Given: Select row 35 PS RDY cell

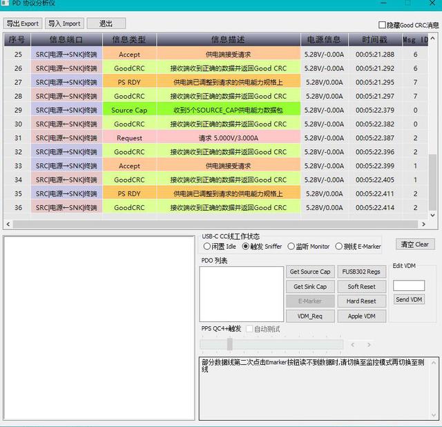Looking at the screenshot, I should pos(129,193).
